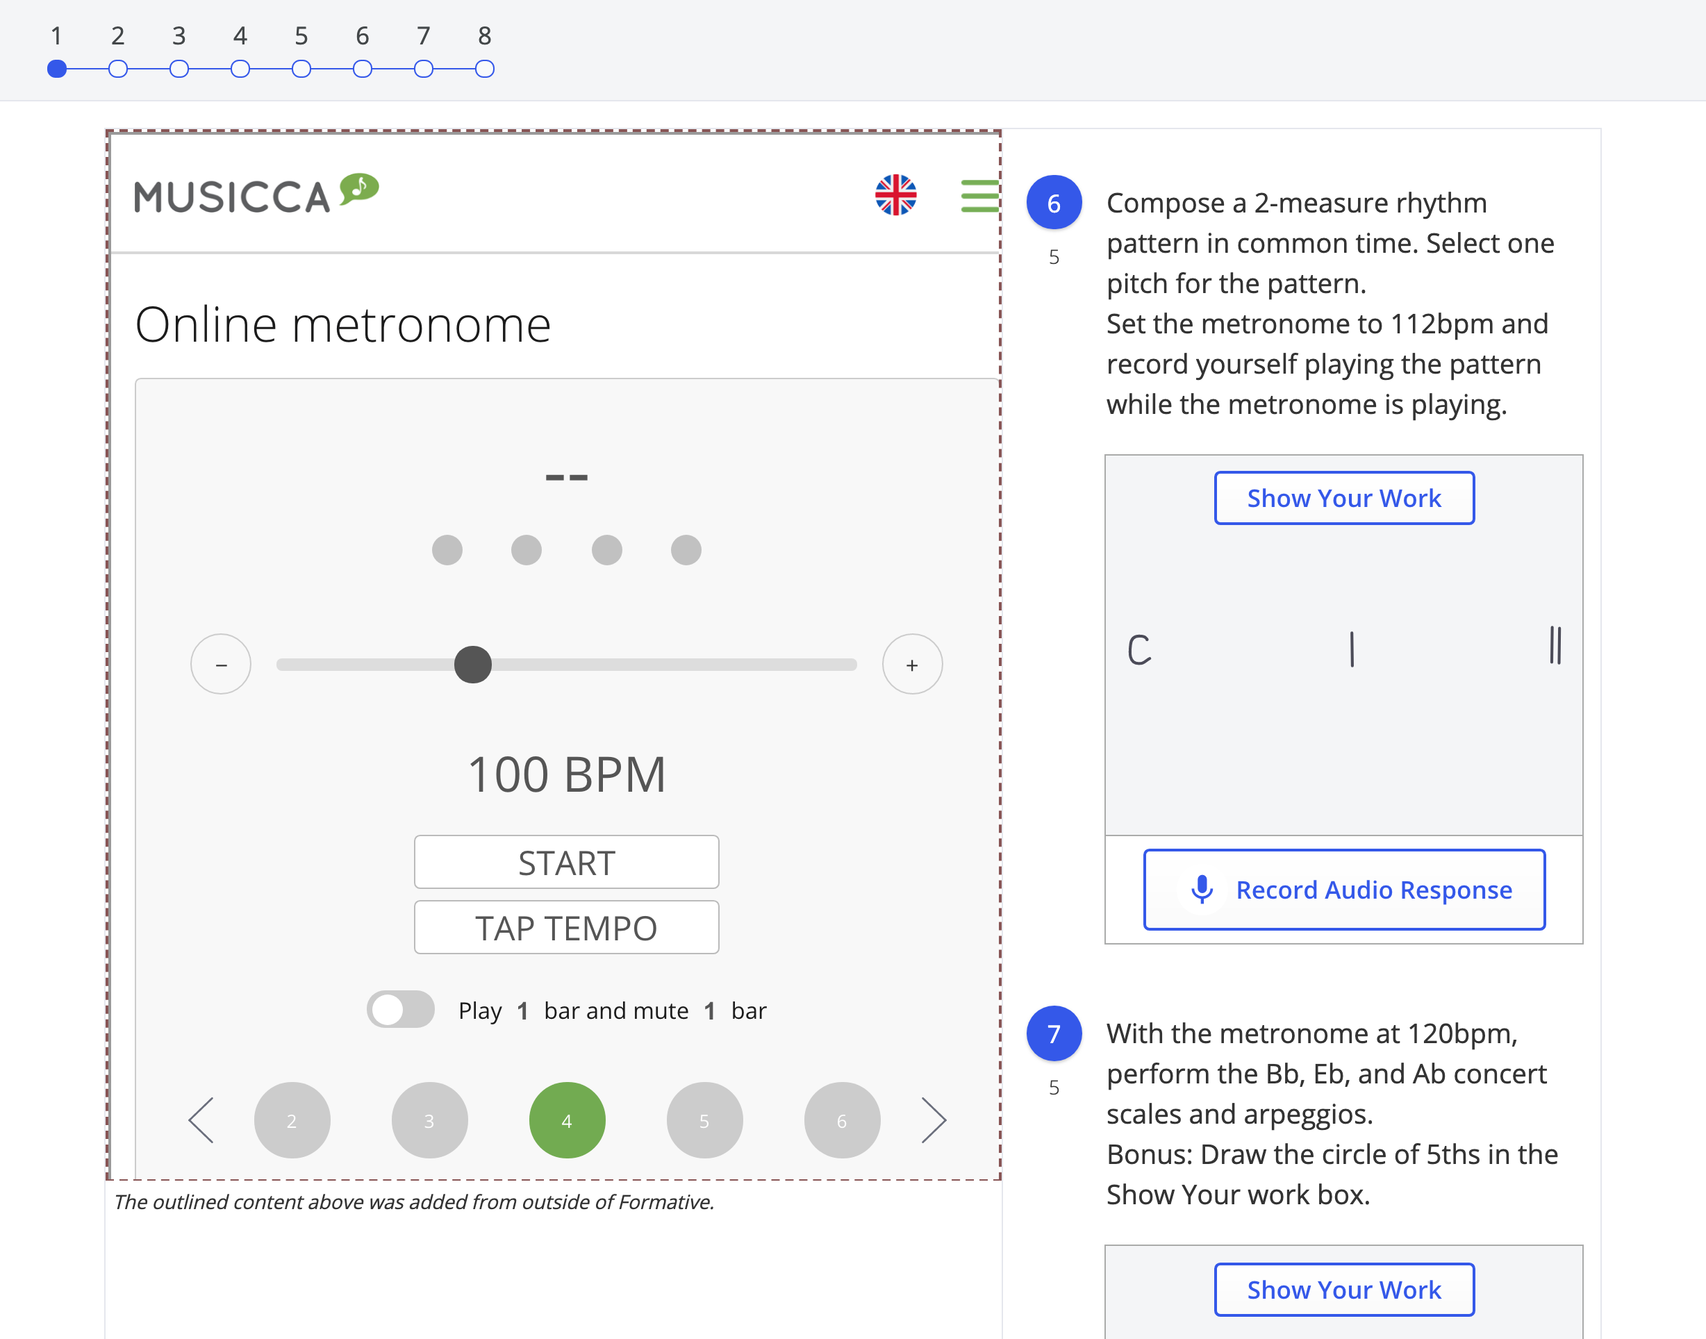Click the right arrow for more beats
This screenshot has width=1706, height=1339.
933,1120
